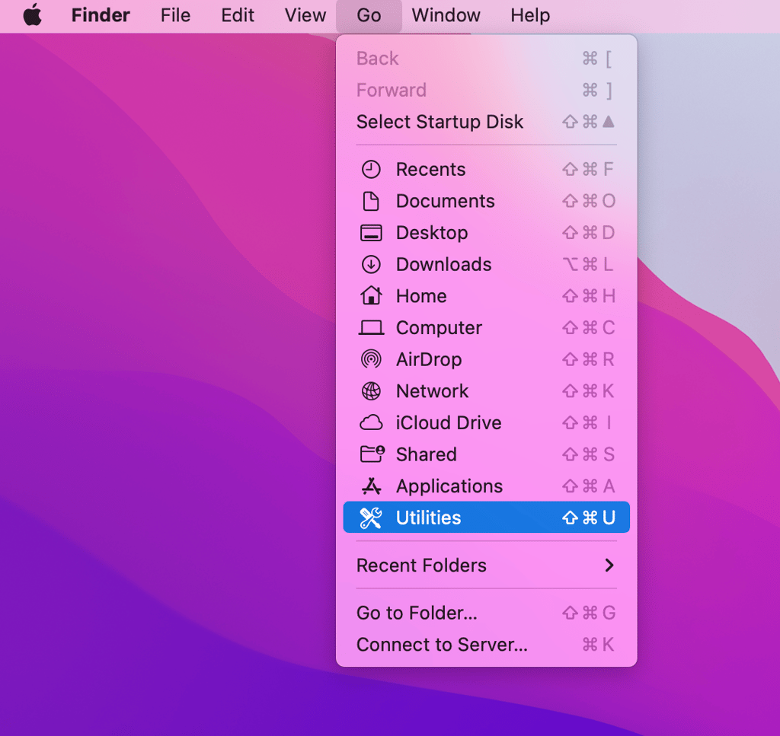The image size is (780, 736).
Task: Click the Recent Folders label
Action: pos(421,566)
